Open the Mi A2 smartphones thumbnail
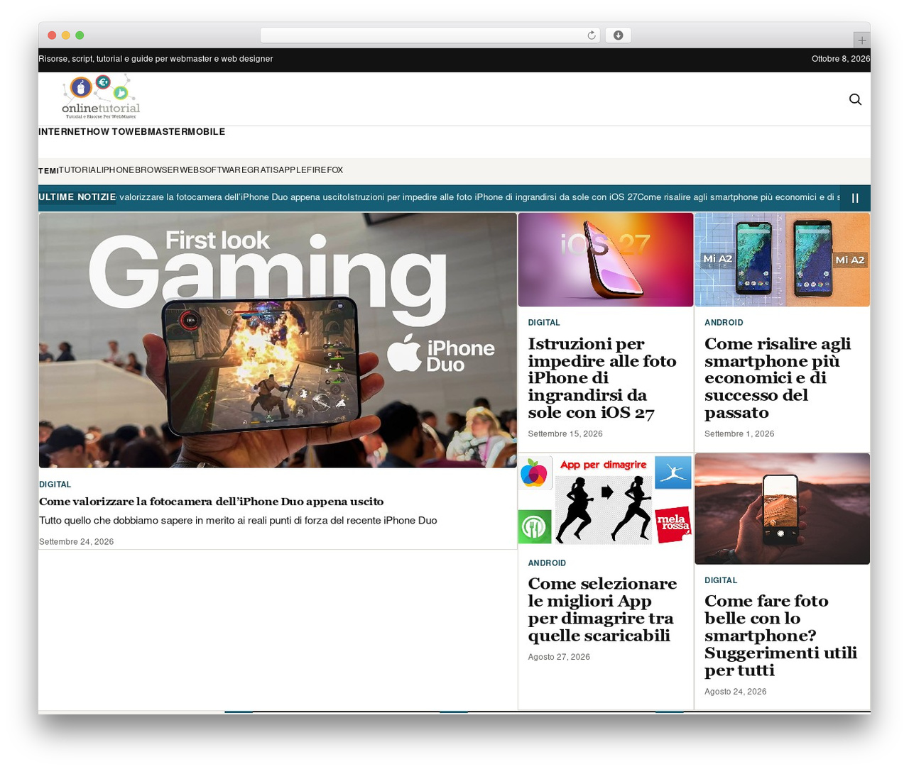909x769 pixels. click(x=782, y=260)
